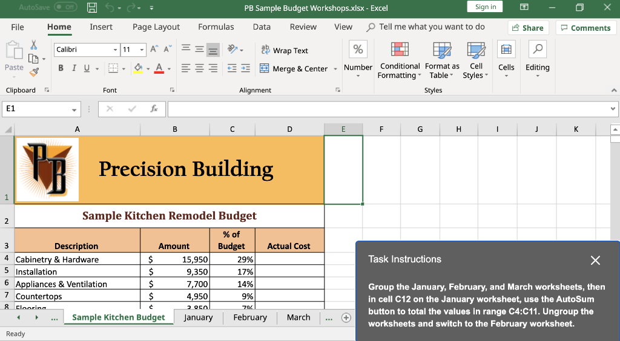Click Align Left icon
The image size is (620, 341).
pyautogui.click(x=186, y=68)
